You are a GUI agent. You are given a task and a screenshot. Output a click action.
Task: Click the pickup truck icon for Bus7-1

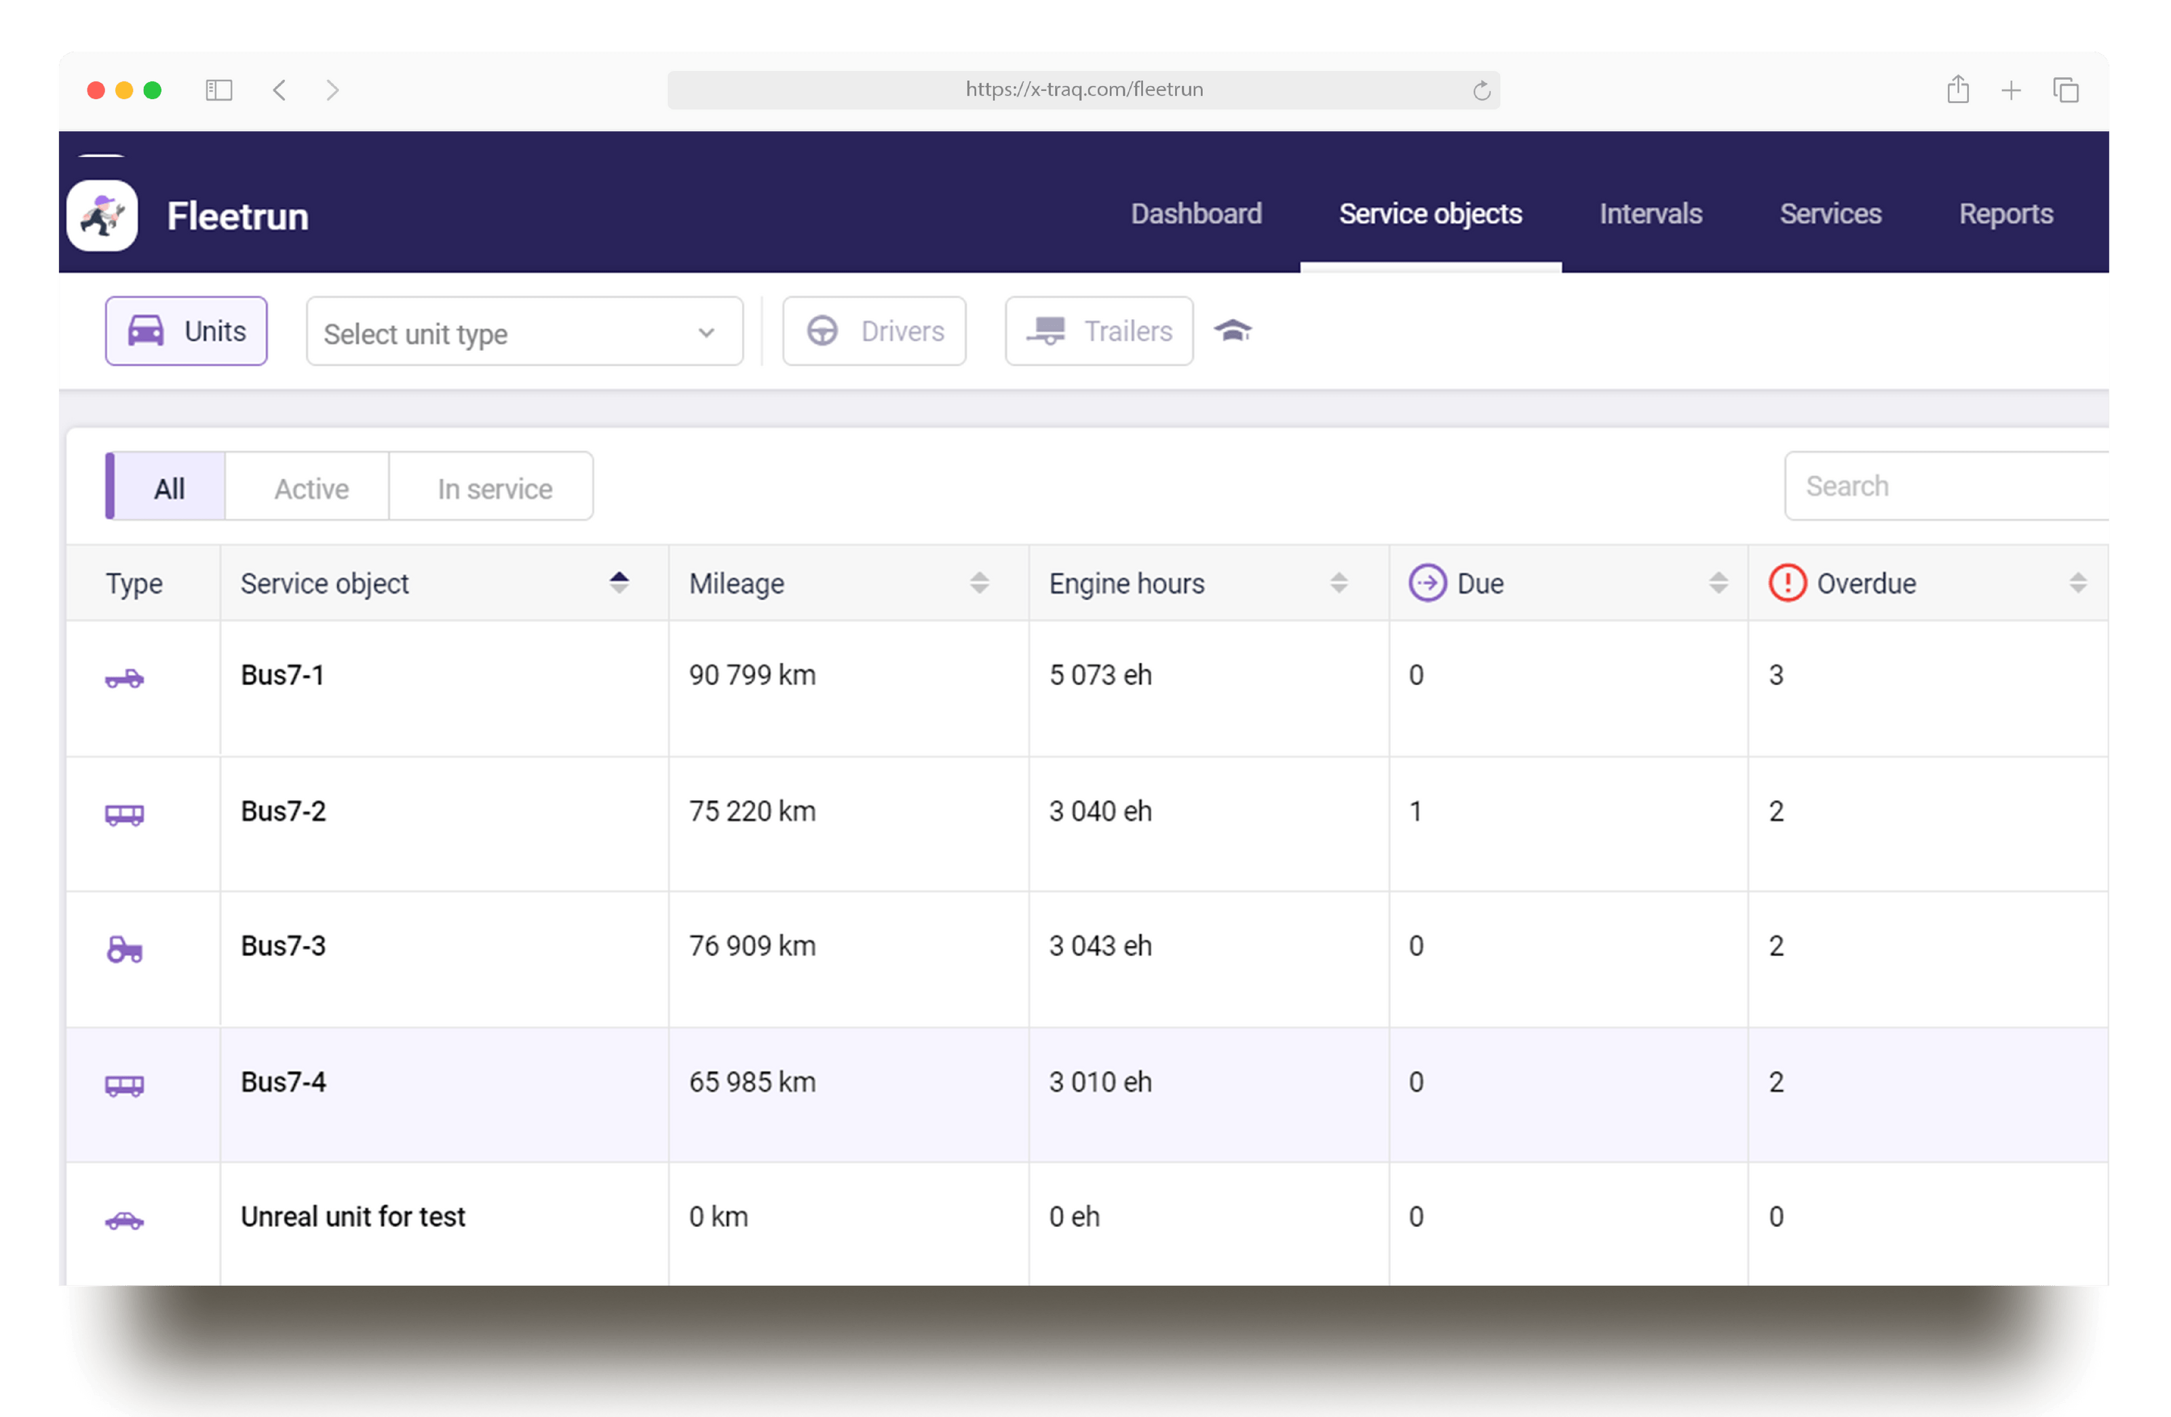124,678
